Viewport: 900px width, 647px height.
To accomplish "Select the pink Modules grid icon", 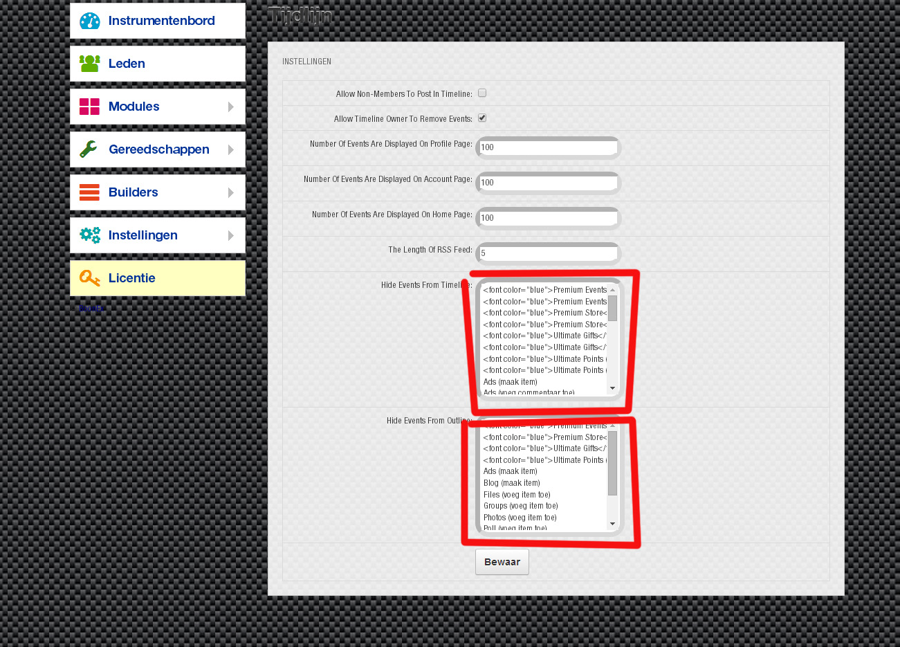I will [90, 107].
